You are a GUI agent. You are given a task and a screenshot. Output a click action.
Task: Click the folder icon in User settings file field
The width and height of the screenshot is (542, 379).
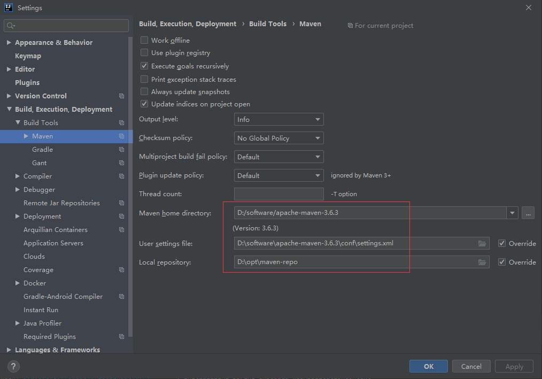tap(482, 243)
